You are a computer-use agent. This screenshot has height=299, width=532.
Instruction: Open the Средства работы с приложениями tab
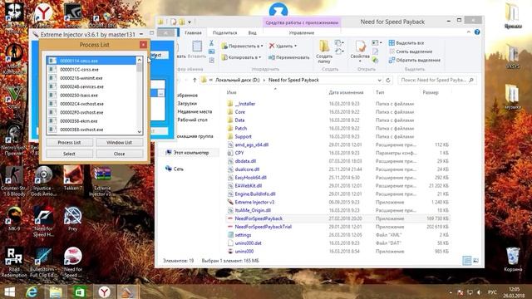302,22
